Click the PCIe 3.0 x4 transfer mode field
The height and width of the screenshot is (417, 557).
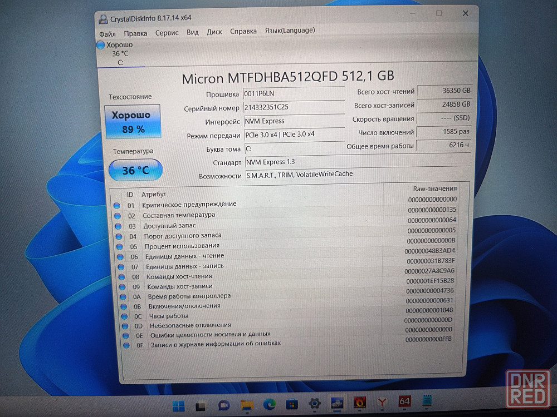[x=295, y=134]
